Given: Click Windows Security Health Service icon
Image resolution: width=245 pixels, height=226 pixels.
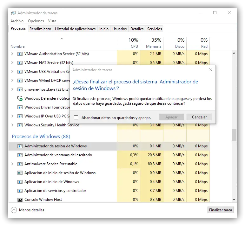Looking at the screenshot, I should tap(20, 125).
